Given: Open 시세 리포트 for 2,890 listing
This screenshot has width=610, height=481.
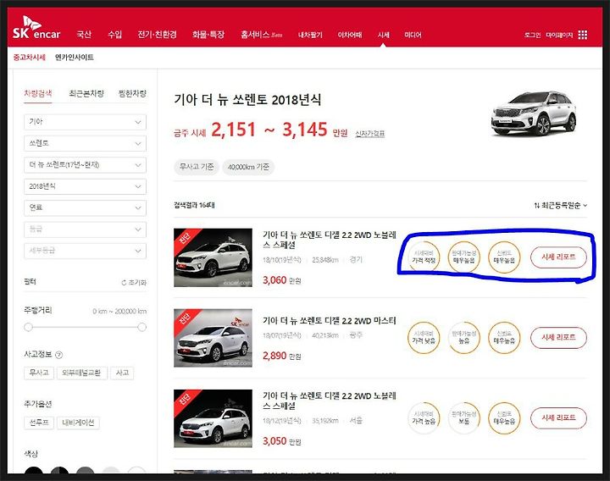Looking at the screenshot, I should [x=558, y=338].
